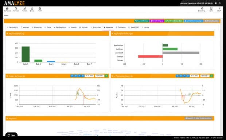Click start date field in Anzahl der Keywords panel
The width and height of the screenshot is (226, 140).
89,76
